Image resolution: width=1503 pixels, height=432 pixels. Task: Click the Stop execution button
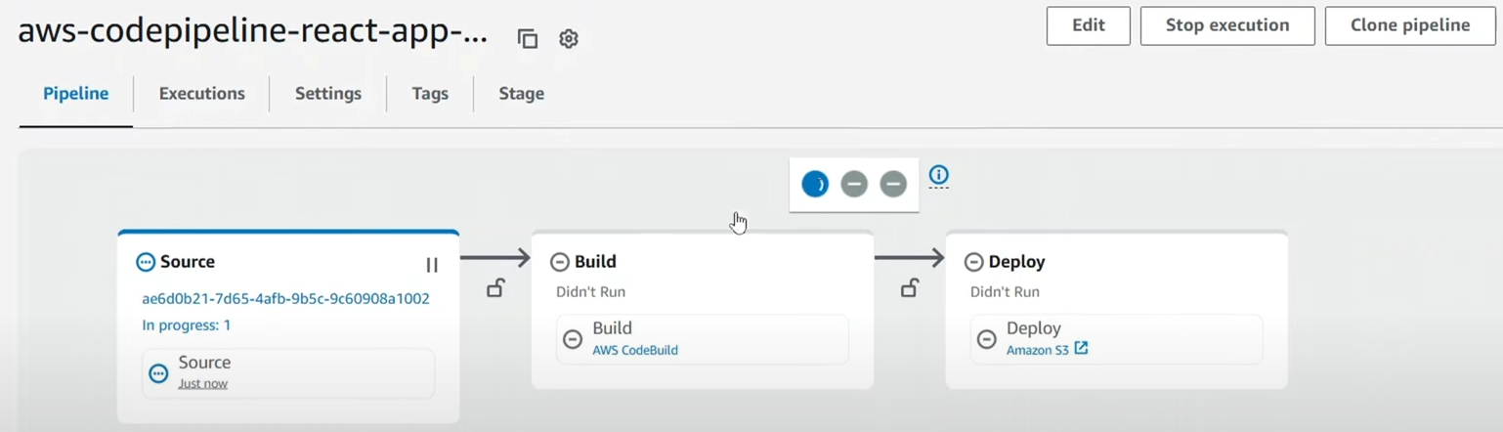coord(1227,26)
